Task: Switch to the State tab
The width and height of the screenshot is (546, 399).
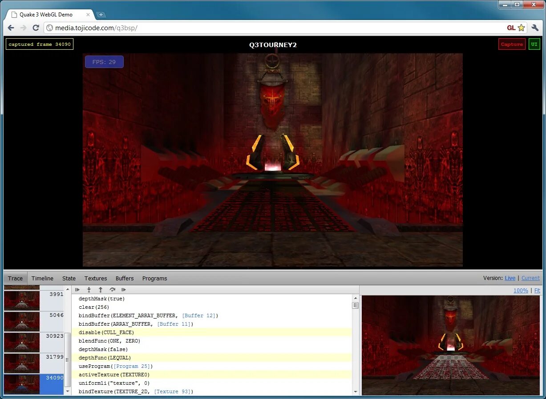Action: (x=69, y=278)
